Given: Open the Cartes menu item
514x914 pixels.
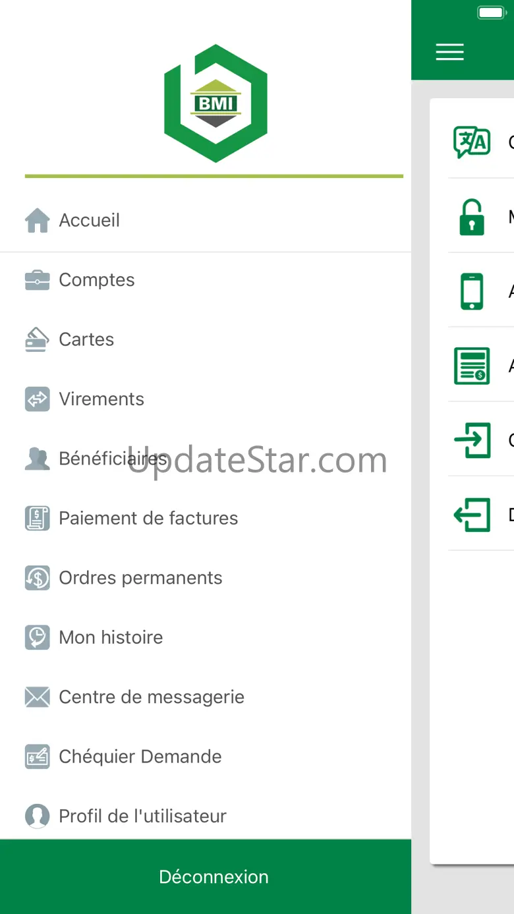Looking at the screenshot, I should click(206, 339).
